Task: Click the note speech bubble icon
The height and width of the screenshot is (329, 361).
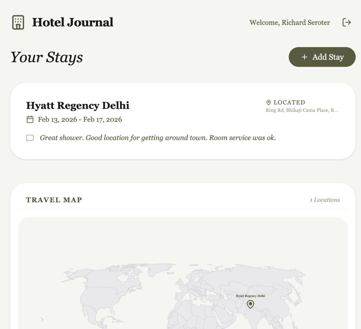Action: click(x=30, y=138)
